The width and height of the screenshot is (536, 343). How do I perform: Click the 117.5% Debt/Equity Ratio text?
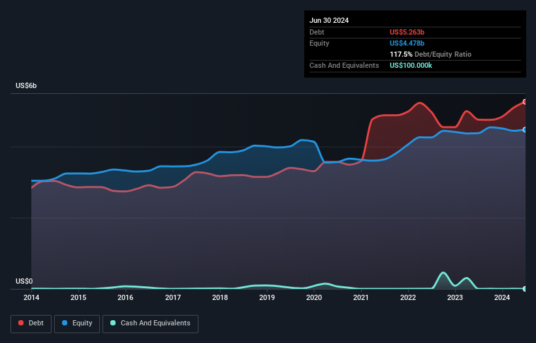430,54
